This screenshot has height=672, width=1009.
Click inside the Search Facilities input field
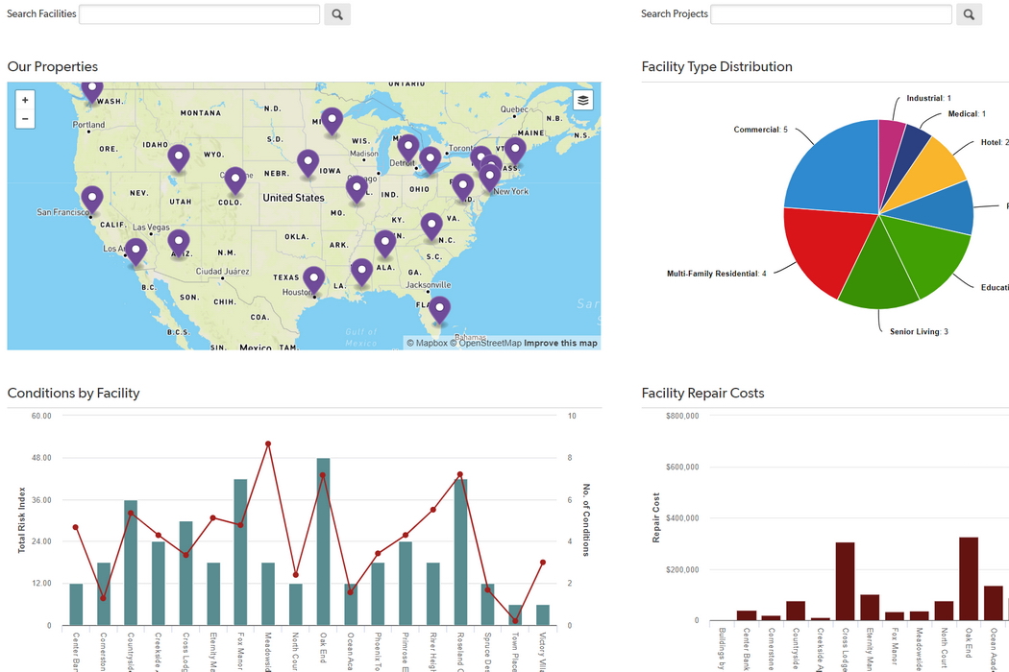pyautogui.click(x=199, y=13)
